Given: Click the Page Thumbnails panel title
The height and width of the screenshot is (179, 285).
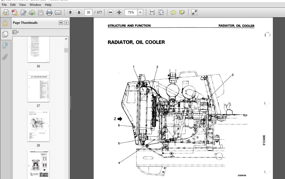Looking at the screenshot, I should (25, 23).
